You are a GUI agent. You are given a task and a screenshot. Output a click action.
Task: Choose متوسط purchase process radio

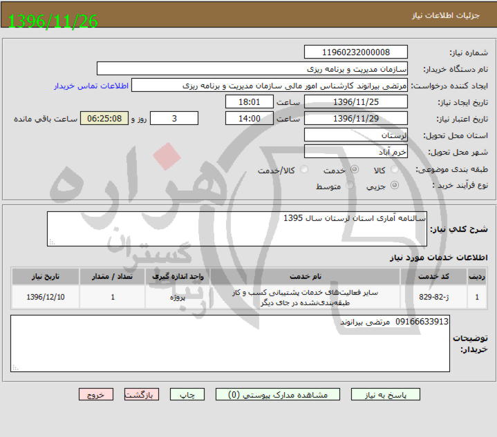[x=350, y=185]
